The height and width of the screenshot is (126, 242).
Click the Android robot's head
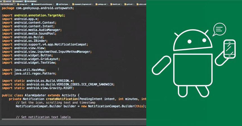(192, 40)
